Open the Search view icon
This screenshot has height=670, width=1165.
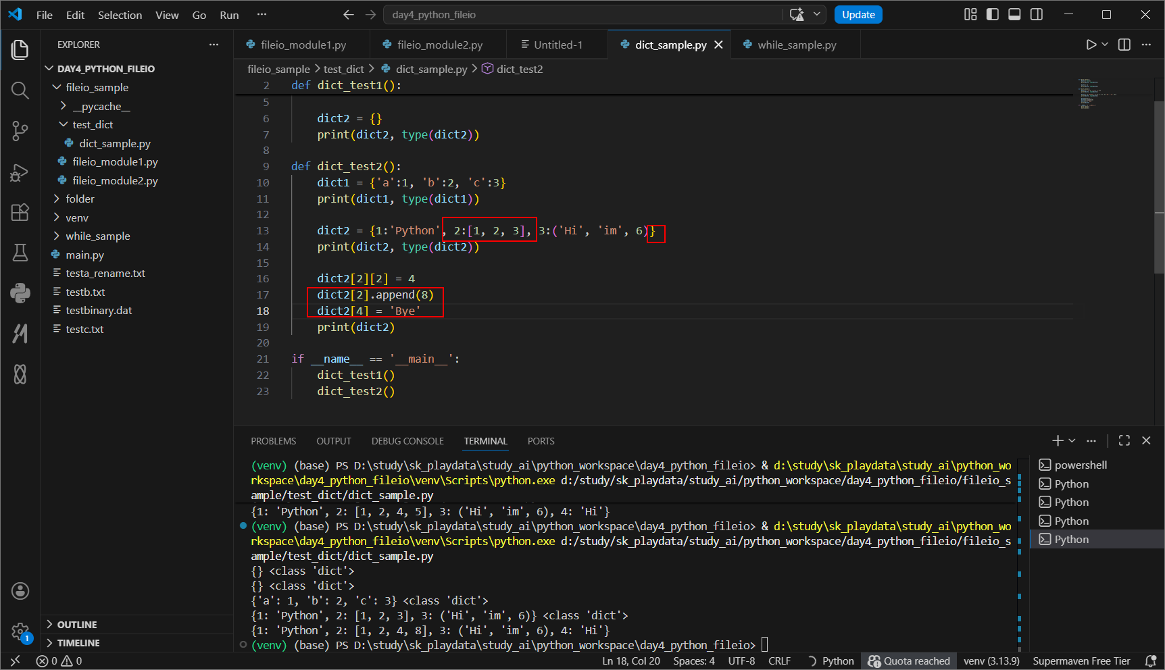[x=20, y=91]
